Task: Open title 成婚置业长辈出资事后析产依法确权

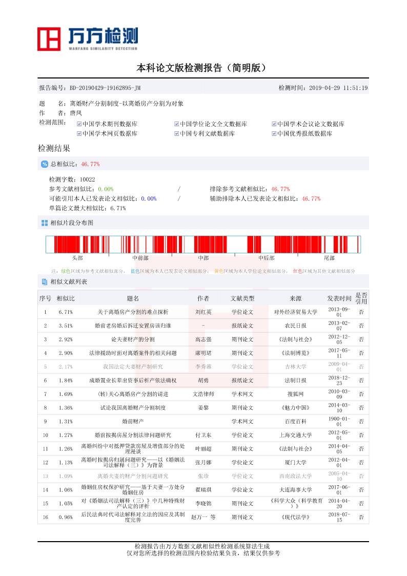Action: [x=133, y=381]
